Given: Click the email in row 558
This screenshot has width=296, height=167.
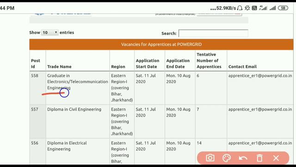Looking at the screenshot, I should (x=260, y=76).
